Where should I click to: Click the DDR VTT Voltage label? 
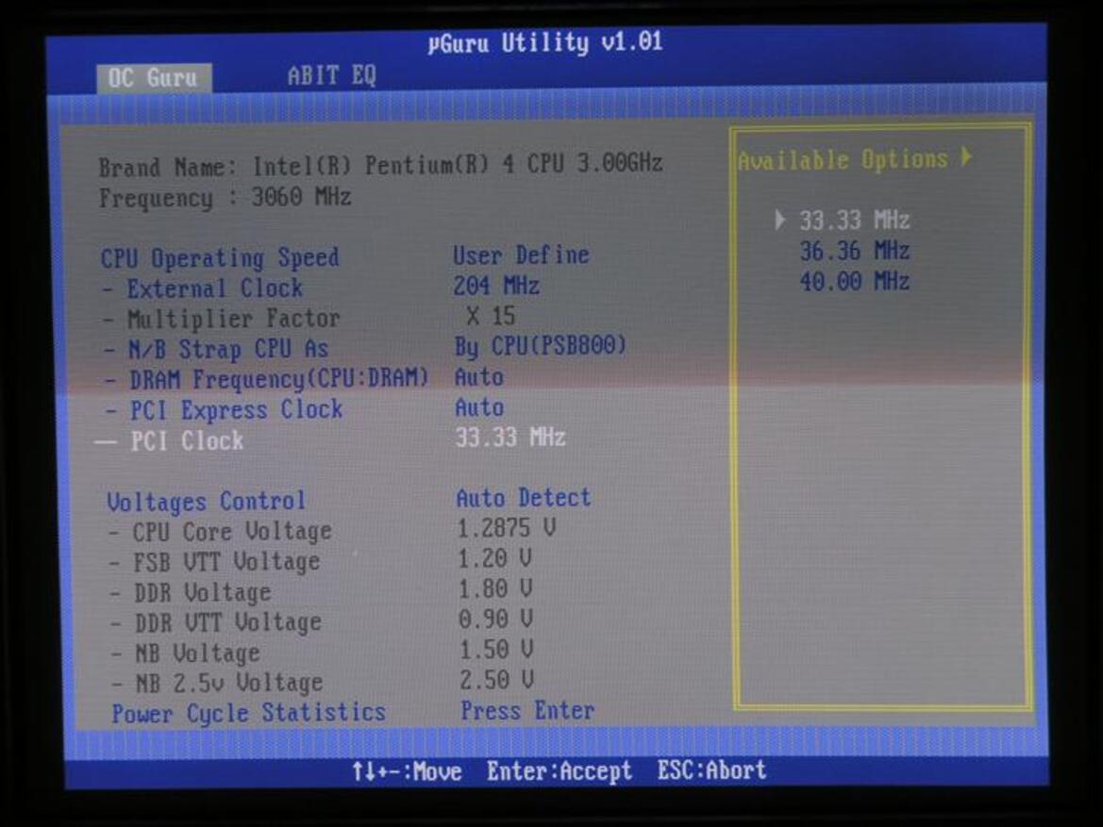[x=228, y=623]
